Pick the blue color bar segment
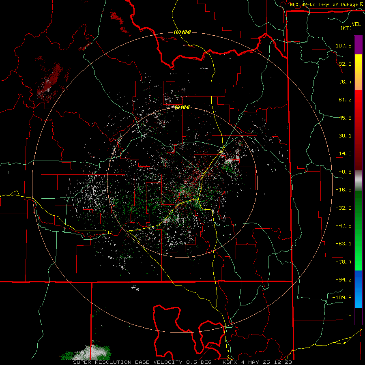Image resolution: width=365 pixels, height=365 pixels. point(358,289)
